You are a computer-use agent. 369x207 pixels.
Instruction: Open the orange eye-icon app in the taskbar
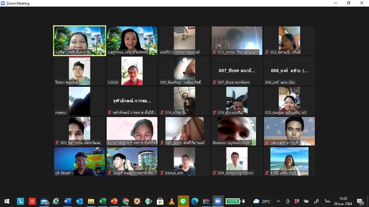pyautogui.click(x=137, y=201)
